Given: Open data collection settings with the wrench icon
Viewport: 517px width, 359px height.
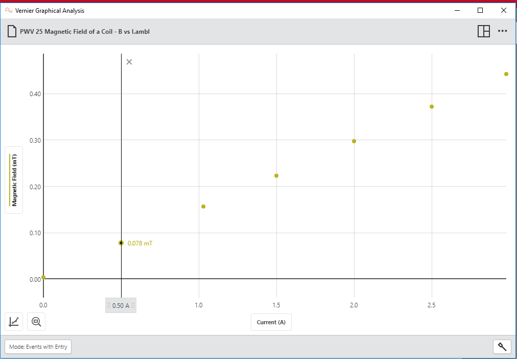Looking at the screenshot, I should (x=502, y=346).
